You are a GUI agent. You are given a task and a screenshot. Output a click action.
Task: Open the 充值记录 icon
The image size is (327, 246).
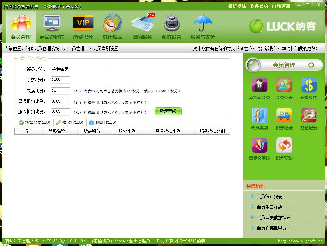pyautogui.click(x=308, y=116)
